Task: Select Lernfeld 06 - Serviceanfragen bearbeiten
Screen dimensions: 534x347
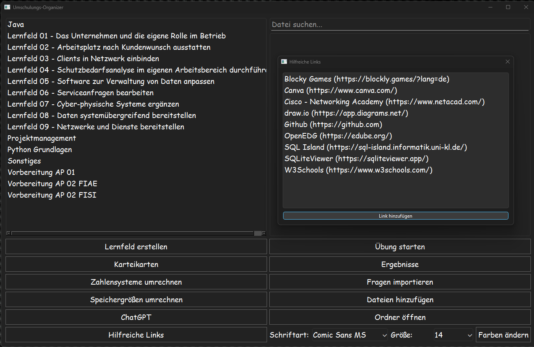Action: pos(136,93)
